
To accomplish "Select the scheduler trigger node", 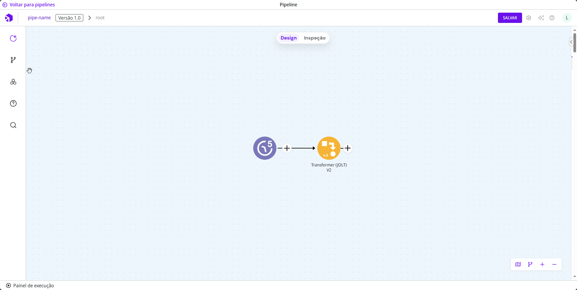I will point(265,148).
